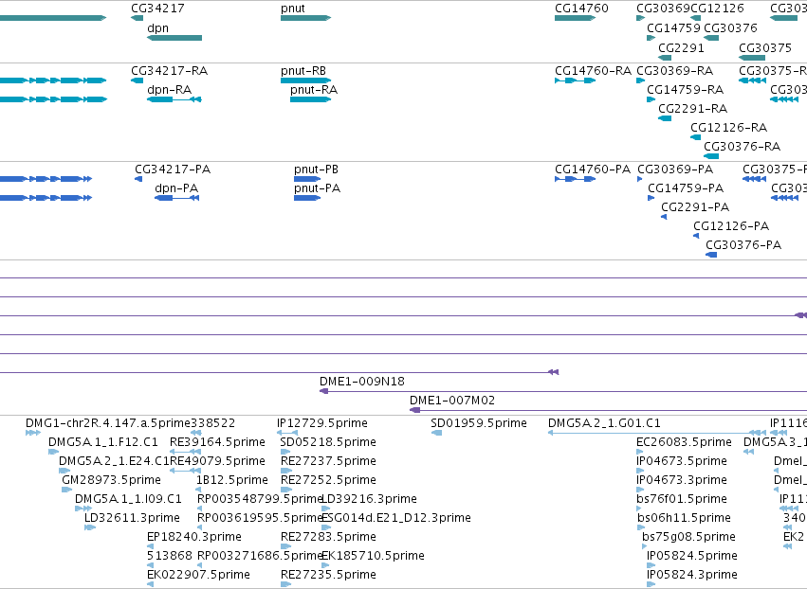Click the DMG5A.1_1.I09.C1 EST label

tap(128, 498)
